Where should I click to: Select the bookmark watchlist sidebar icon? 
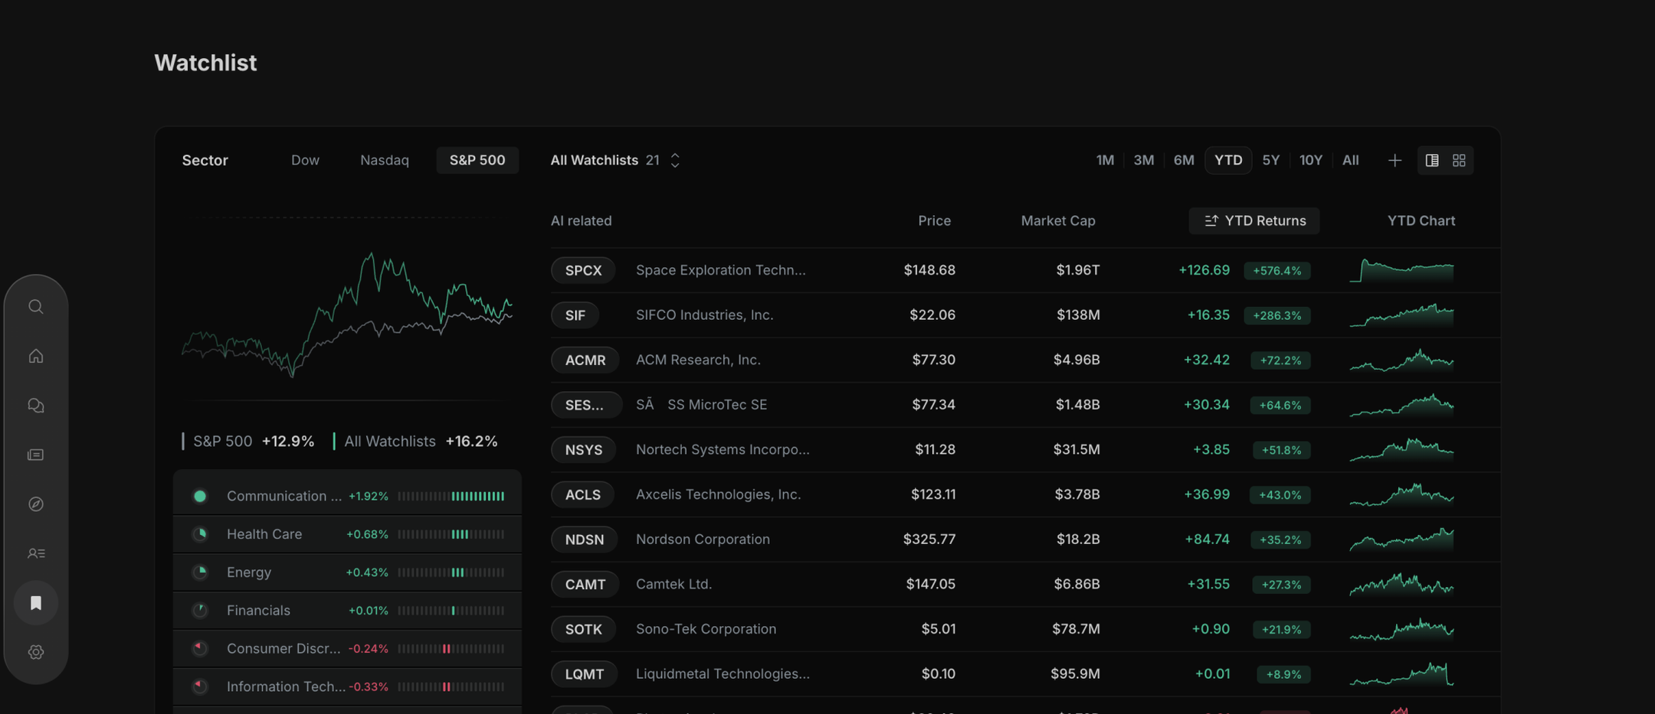[x=36, y=603]
